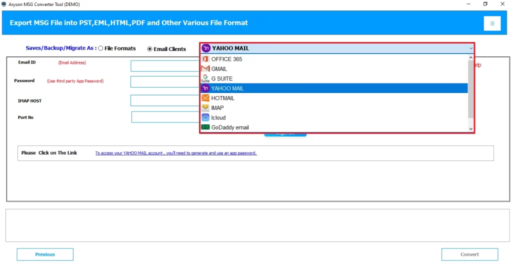Click the Gmail envelope icon

click(205, 68)
